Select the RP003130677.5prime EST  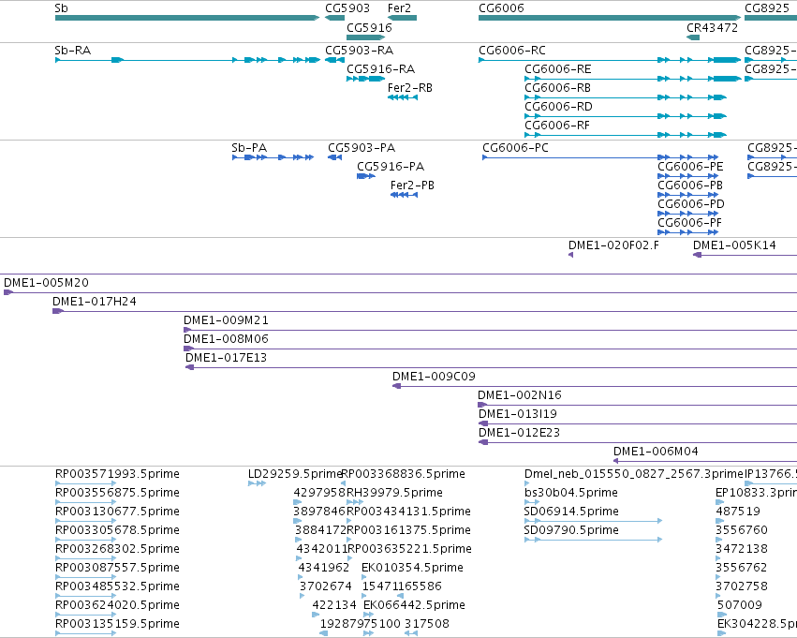pos(86,521)
